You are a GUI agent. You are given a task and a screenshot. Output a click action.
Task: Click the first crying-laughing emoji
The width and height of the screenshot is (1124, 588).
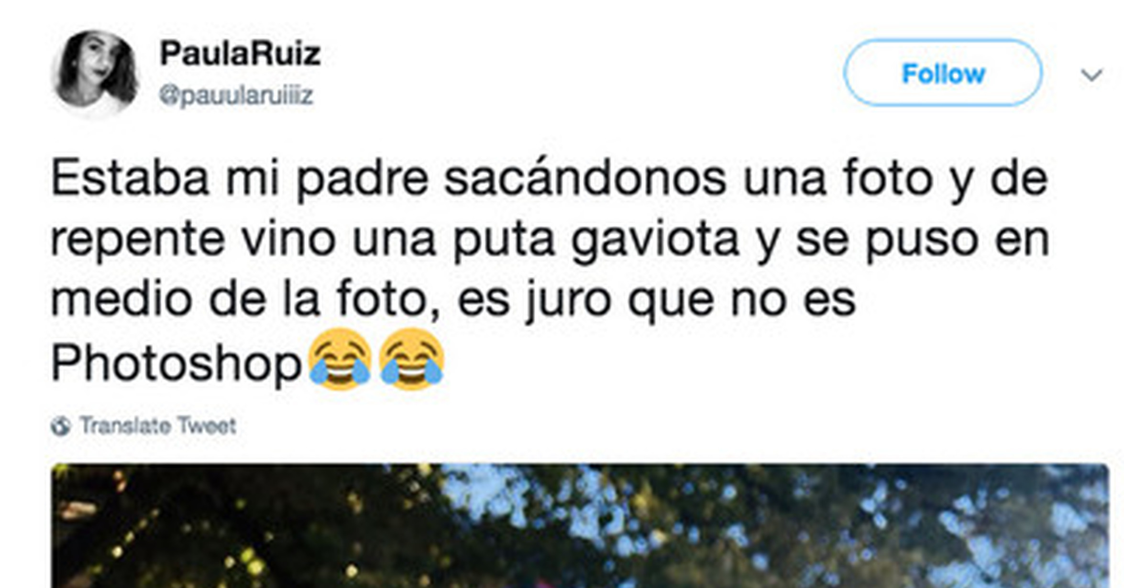340,359
